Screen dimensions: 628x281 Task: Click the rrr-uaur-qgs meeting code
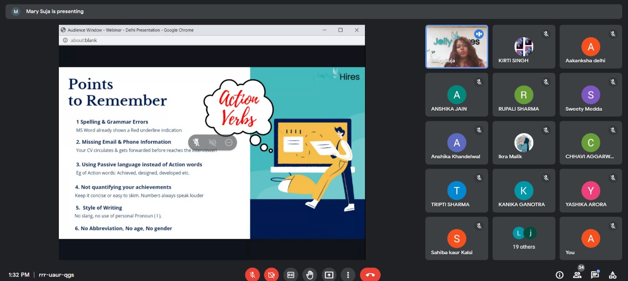[x=56, y=275]
